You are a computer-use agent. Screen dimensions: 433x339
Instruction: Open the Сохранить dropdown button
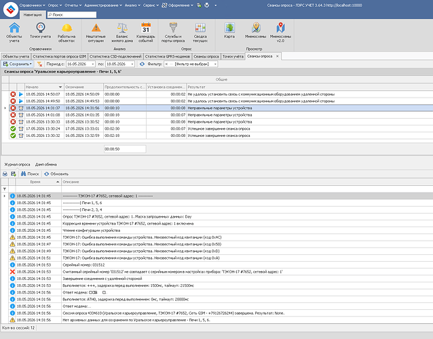click(x=17, y=64)
